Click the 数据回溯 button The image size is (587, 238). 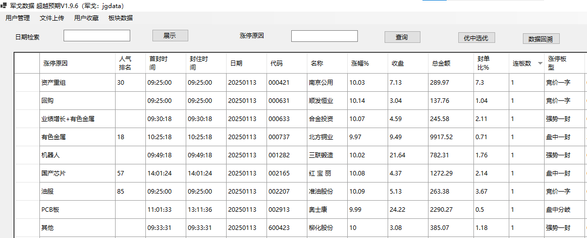(542, 38)
